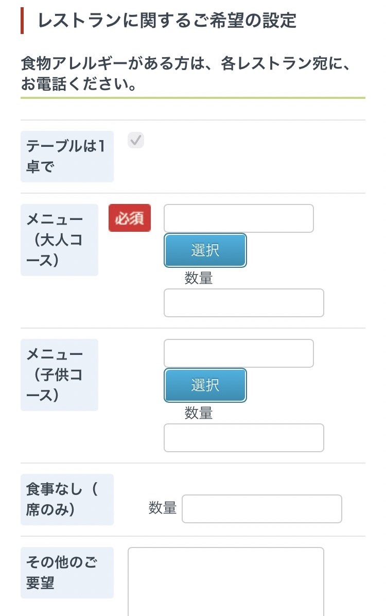Click the 食事なし quantity input field

tap(261, 509)
